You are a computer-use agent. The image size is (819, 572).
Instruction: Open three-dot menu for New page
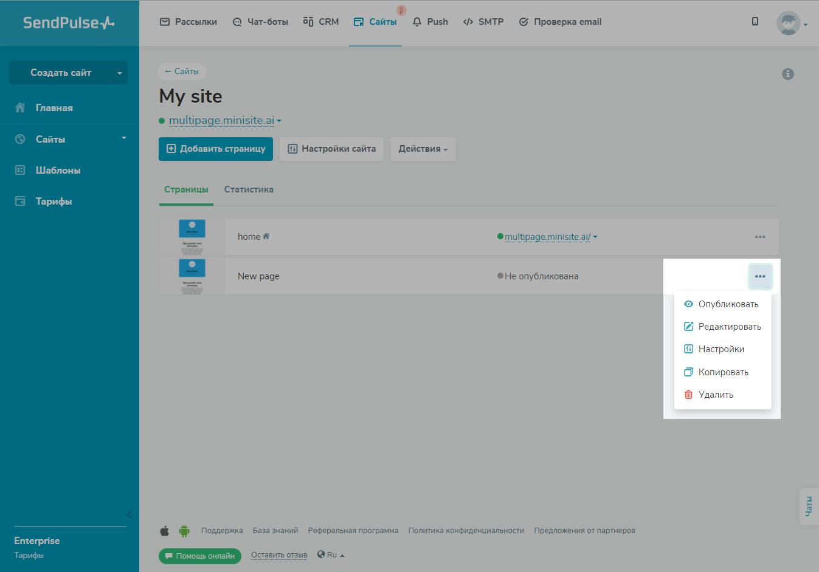(760, 276)
